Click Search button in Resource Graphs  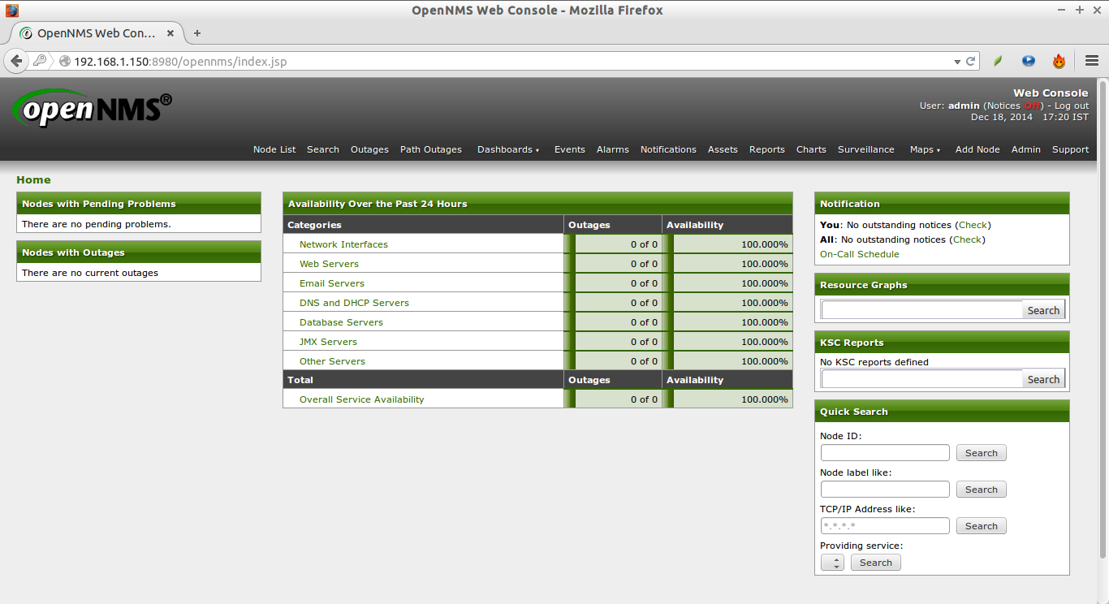point(1043,310)
